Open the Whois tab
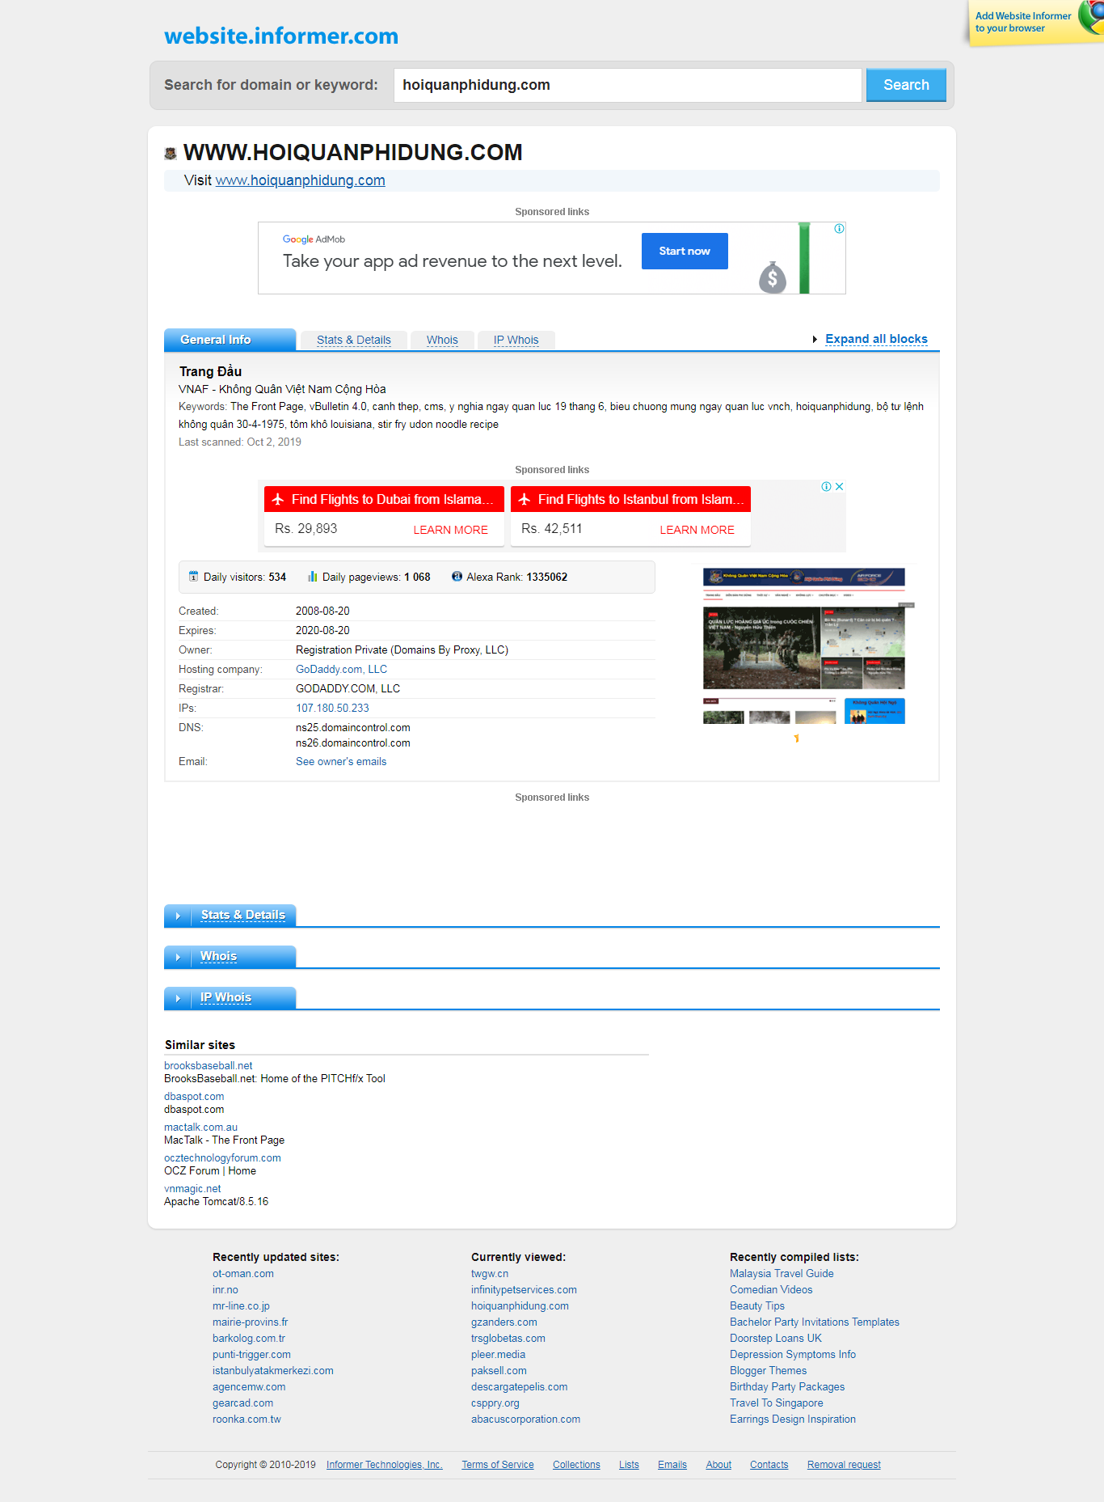Screen dimensions: 1104x1502 [442, 341]
